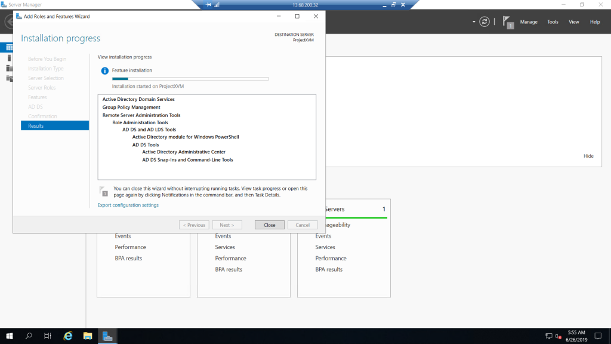
Task: Select Role Administration Tools entry
Action: (140, 122)
